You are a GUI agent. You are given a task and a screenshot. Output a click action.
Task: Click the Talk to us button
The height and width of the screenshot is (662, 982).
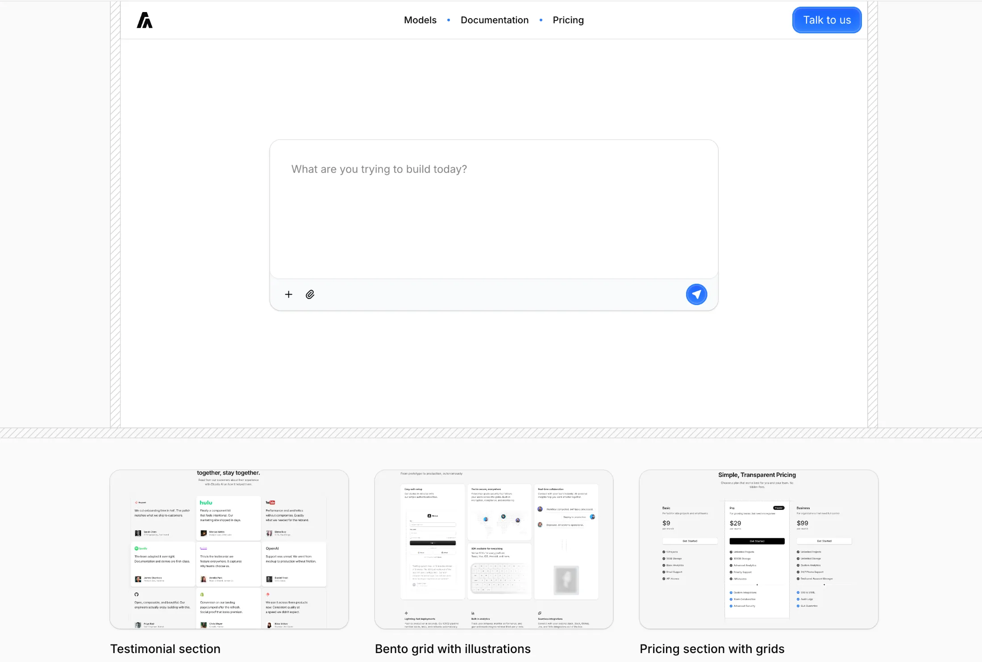[827, 20]
